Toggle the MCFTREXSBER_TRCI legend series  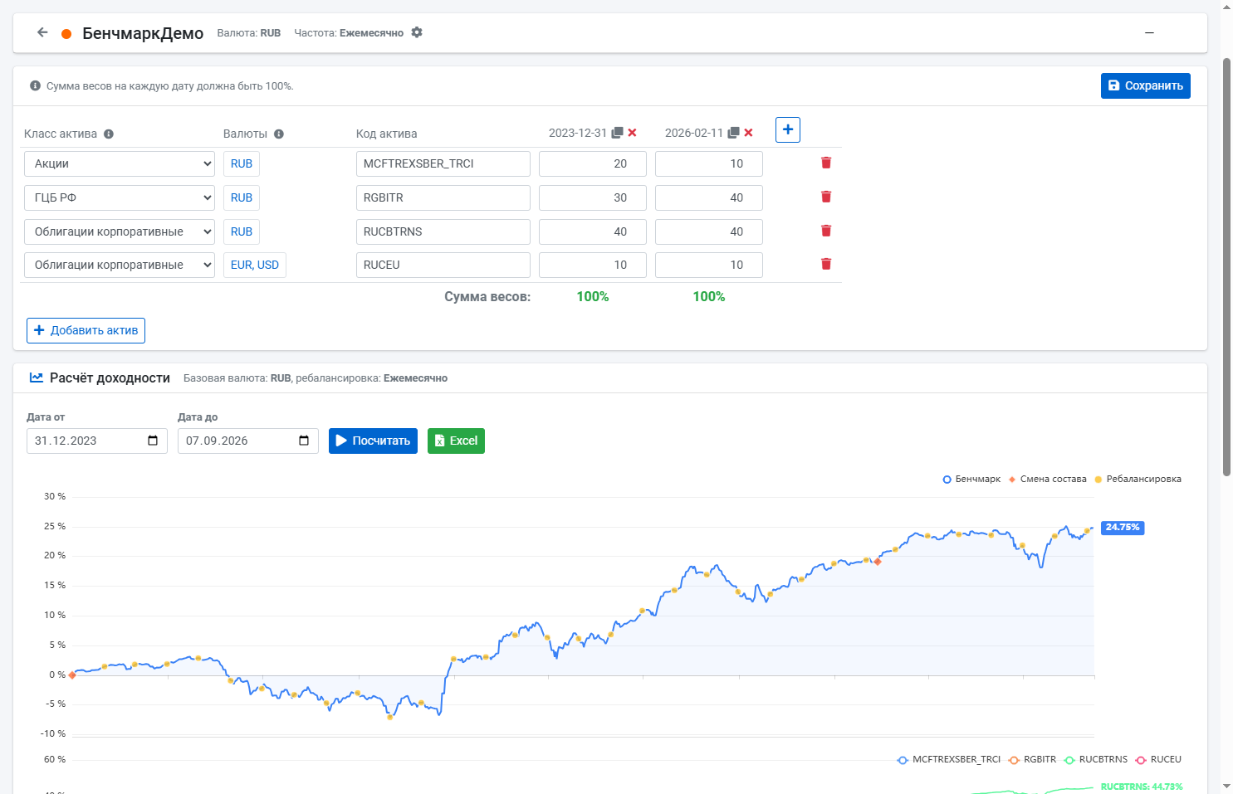[x=949, y=759]
